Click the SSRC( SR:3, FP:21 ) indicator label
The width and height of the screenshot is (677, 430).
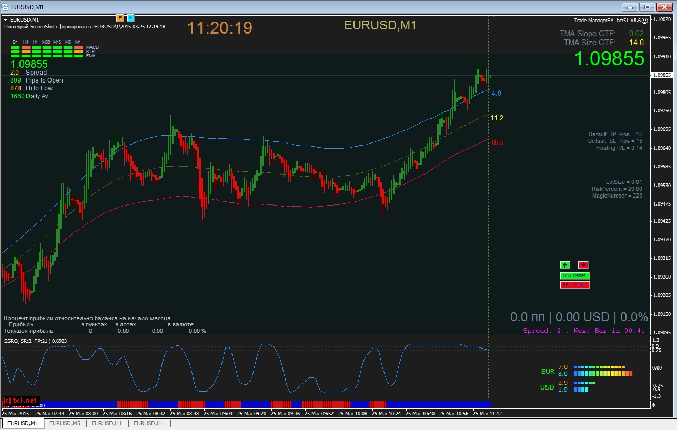pos(35,341)
